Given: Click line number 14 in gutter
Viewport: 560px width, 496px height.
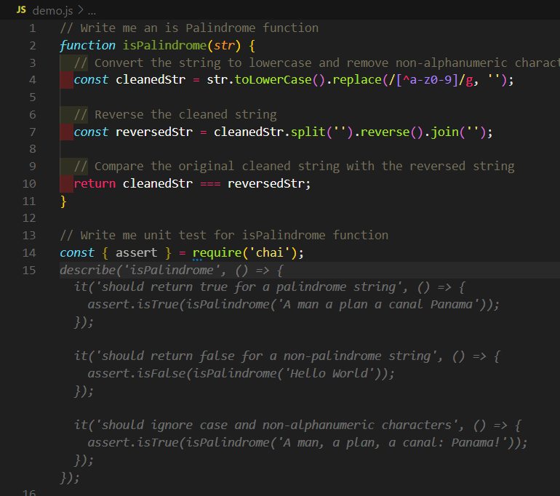Looking at the screenshot, I should click(x=29, y=253).
